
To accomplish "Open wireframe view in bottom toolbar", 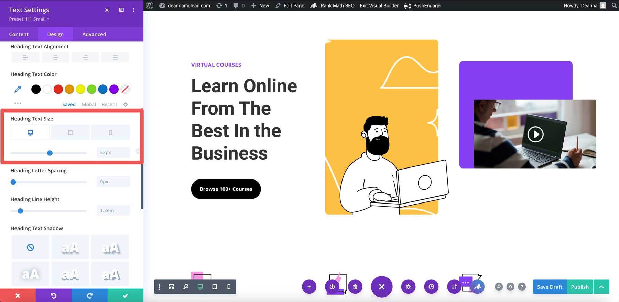I will [x=171, y=287].
